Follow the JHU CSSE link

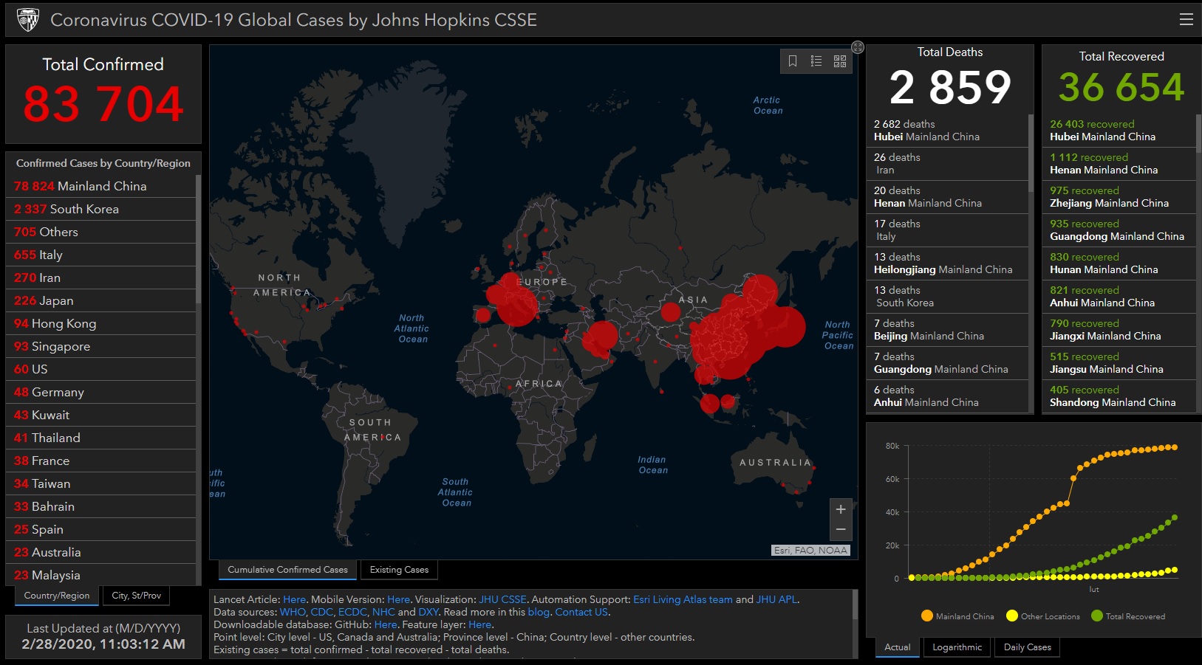point(502,599)
